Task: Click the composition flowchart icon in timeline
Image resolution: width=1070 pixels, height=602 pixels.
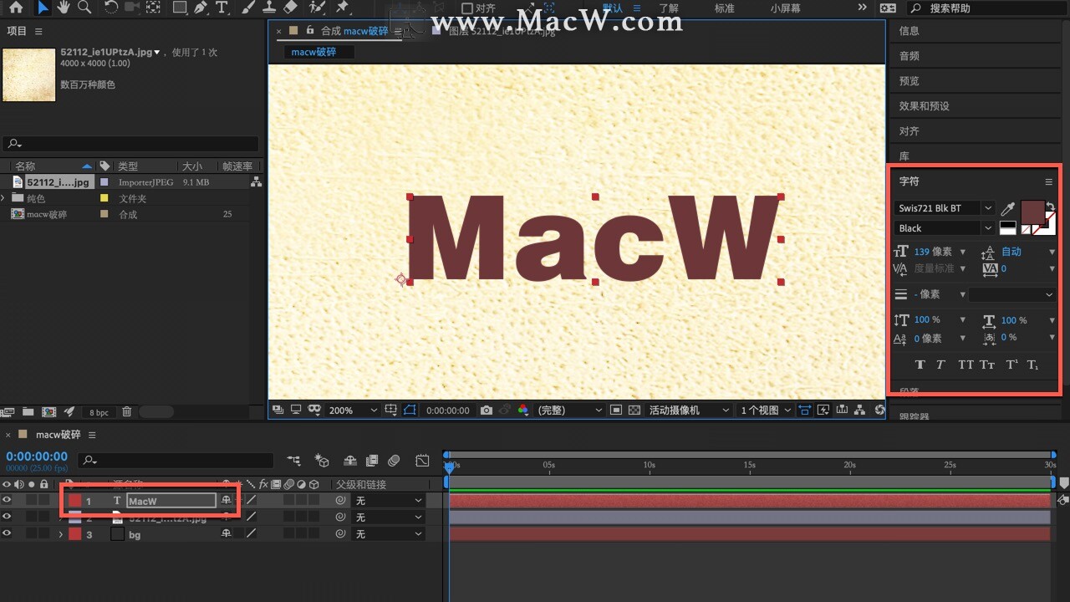Action: pos(293,461)
